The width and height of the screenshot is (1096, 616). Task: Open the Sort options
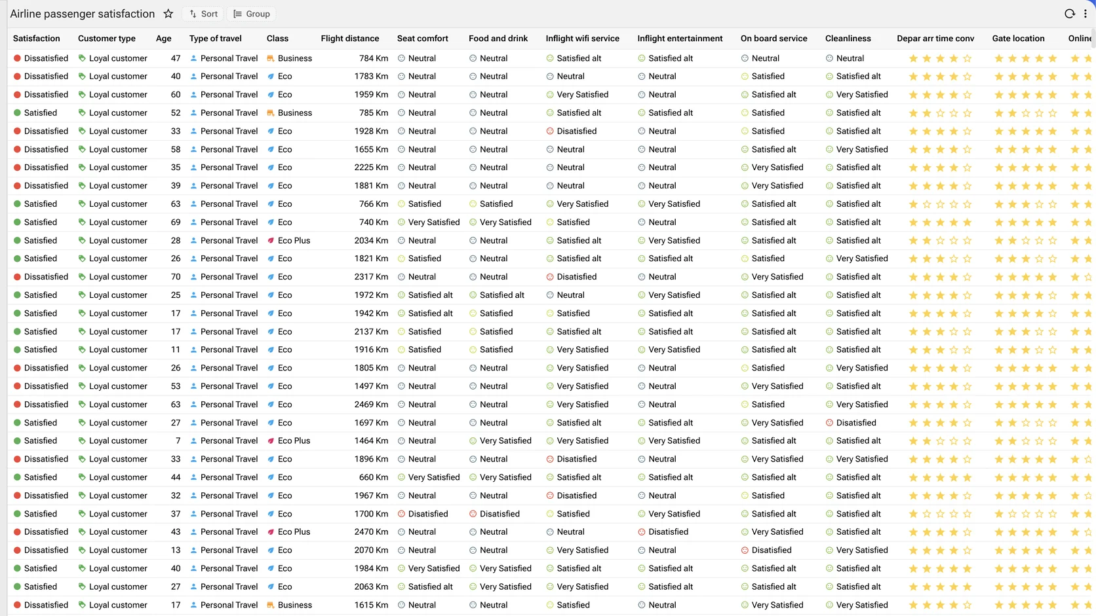point(203,14)
